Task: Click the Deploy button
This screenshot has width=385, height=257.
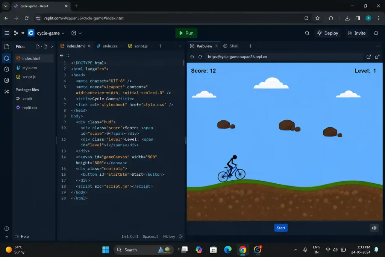Action: click(x=328, y=33)
